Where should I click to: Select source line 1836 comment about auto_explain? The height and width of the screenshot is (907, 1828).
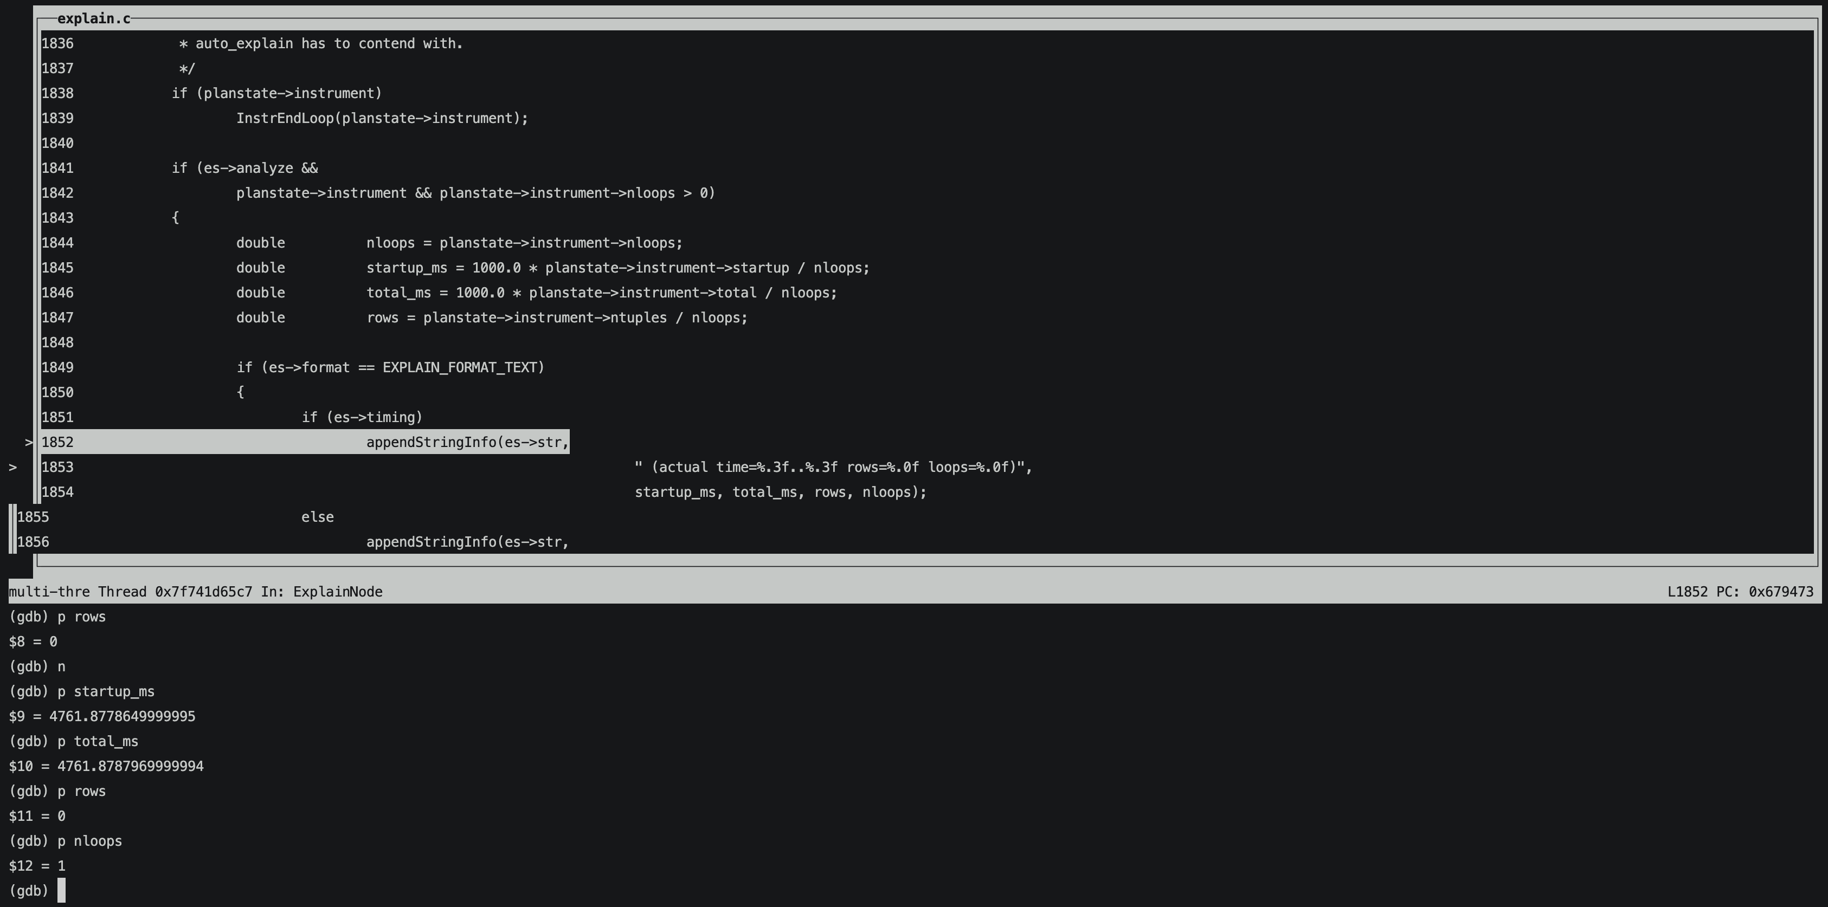point(321,43)
